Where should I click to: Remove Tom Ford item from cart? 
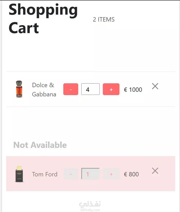(x=155, y=171)
